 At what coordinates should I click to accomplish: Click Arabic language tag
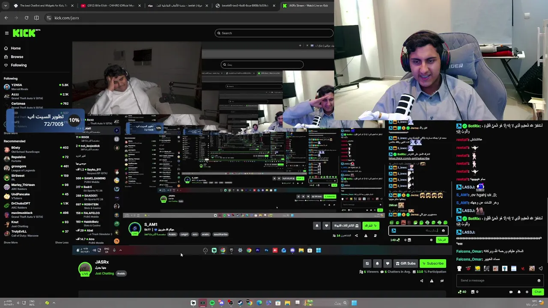121,273
